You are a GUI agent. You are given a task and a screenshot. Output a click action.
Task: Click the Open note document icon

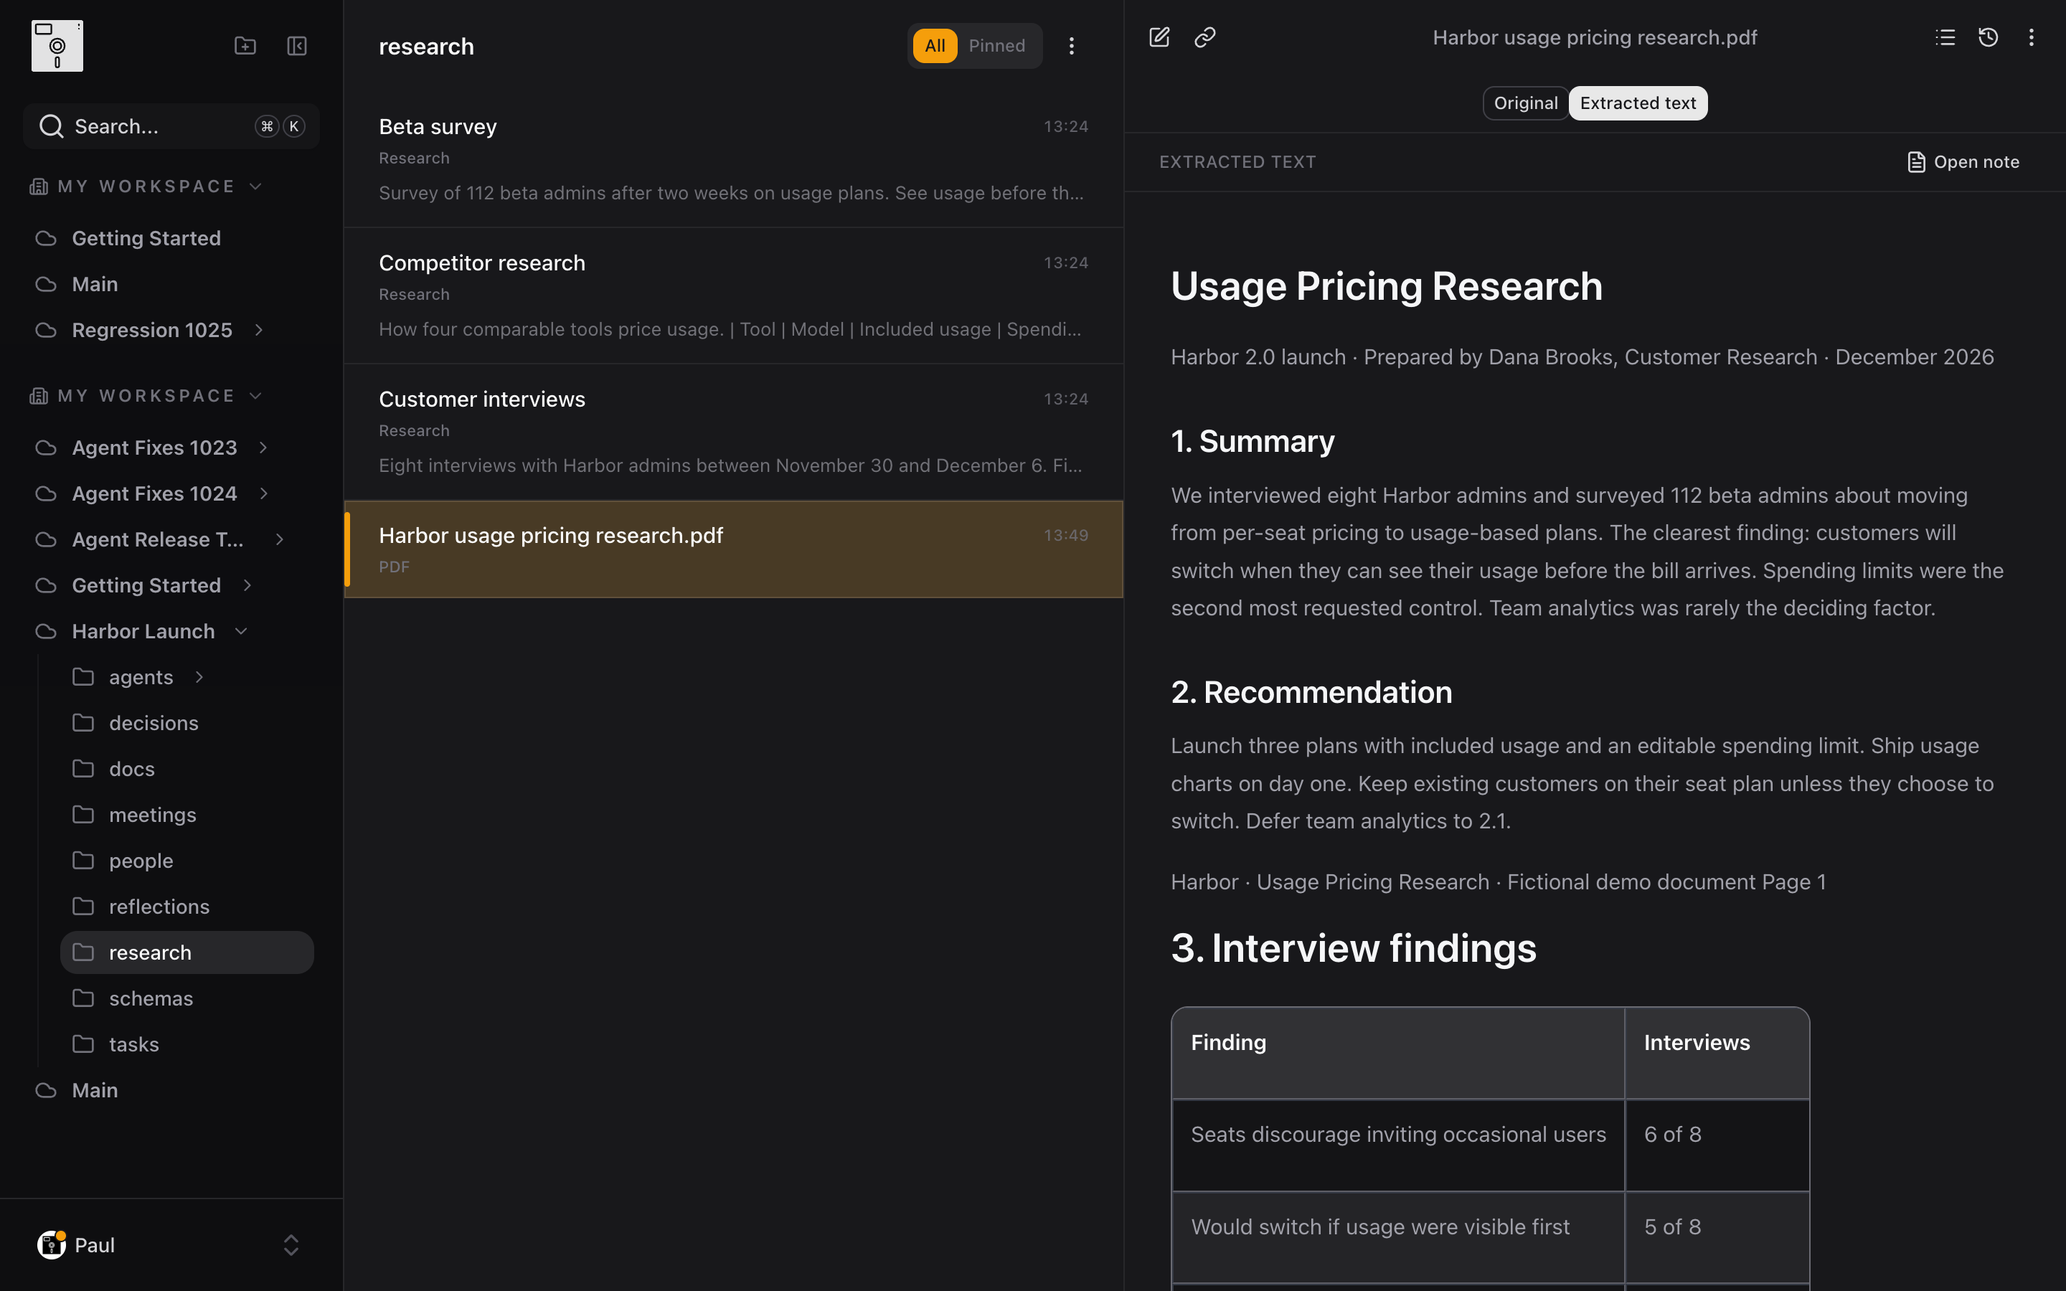tap(1917, 162)
